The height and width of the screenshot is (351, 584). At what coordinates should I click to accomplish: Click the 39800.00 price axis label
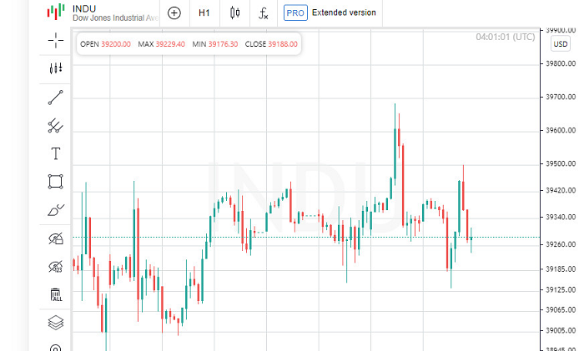pos(561,63)
